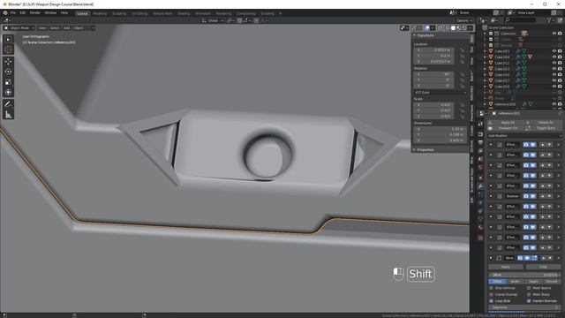Move the Bevel modifier up in stack

[x=544, y=258]
